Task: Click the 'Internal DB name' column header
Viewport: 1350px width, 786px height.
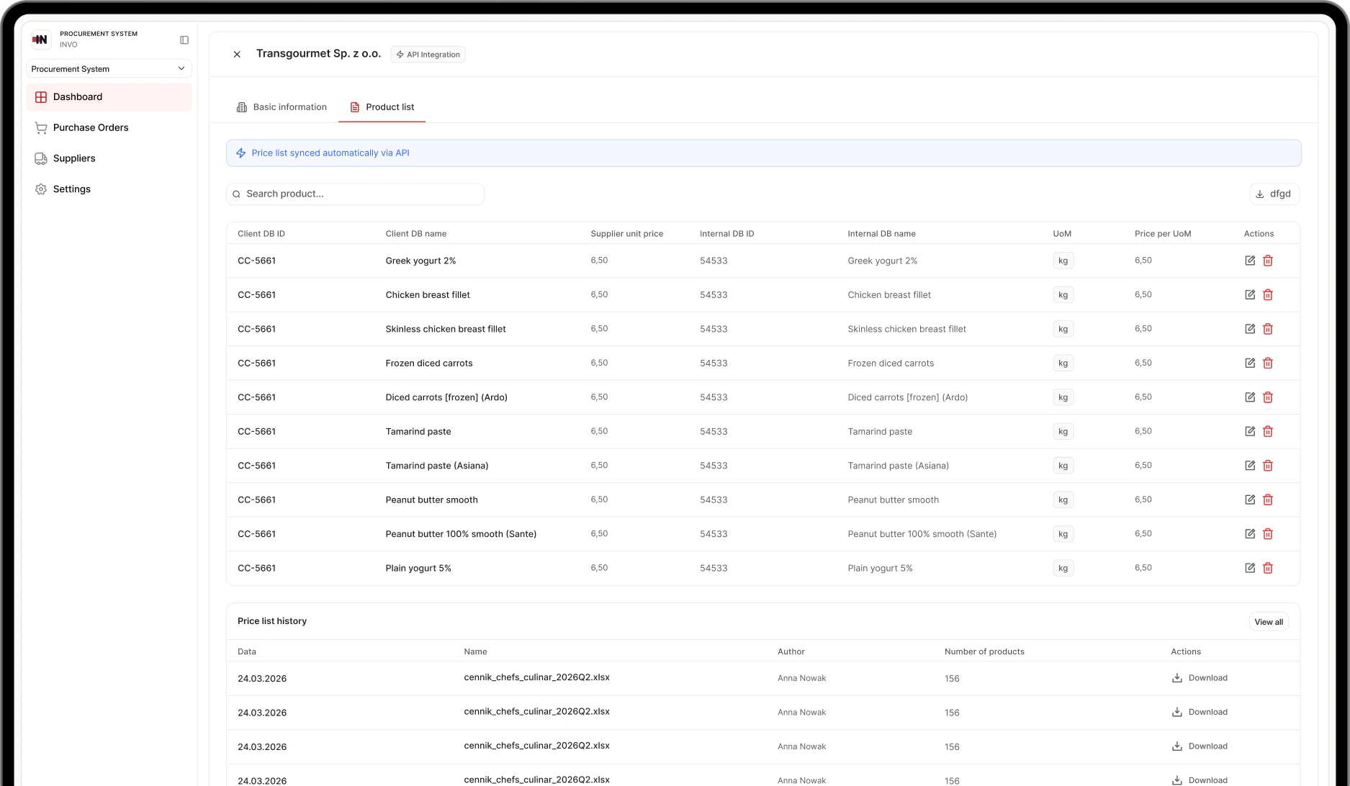Action: click(x=881, y=234)
